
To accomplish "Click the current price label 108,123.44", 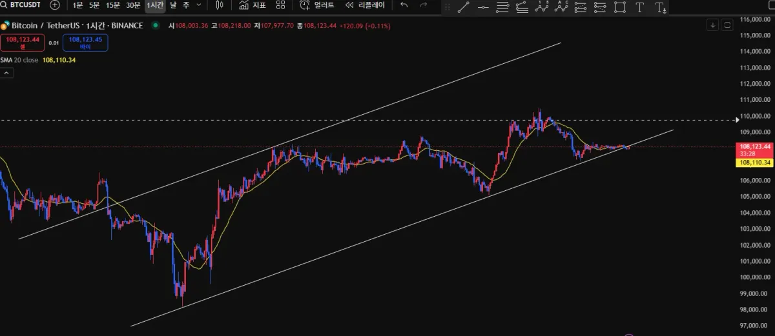I will pyautogui.click(x=754, y=146).
